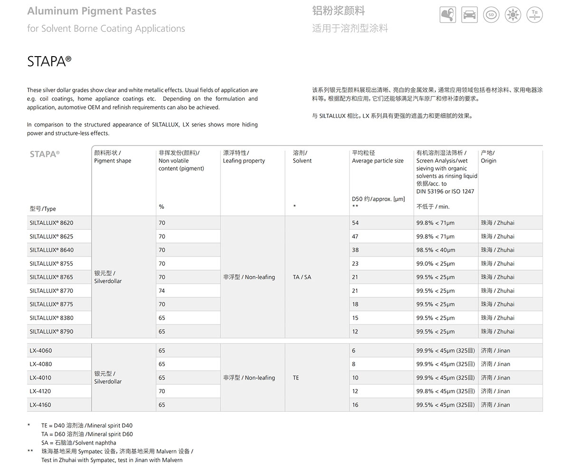Screen dimensions: 570x467
Task: Click the T thickness icon
Action: [535, 15]
